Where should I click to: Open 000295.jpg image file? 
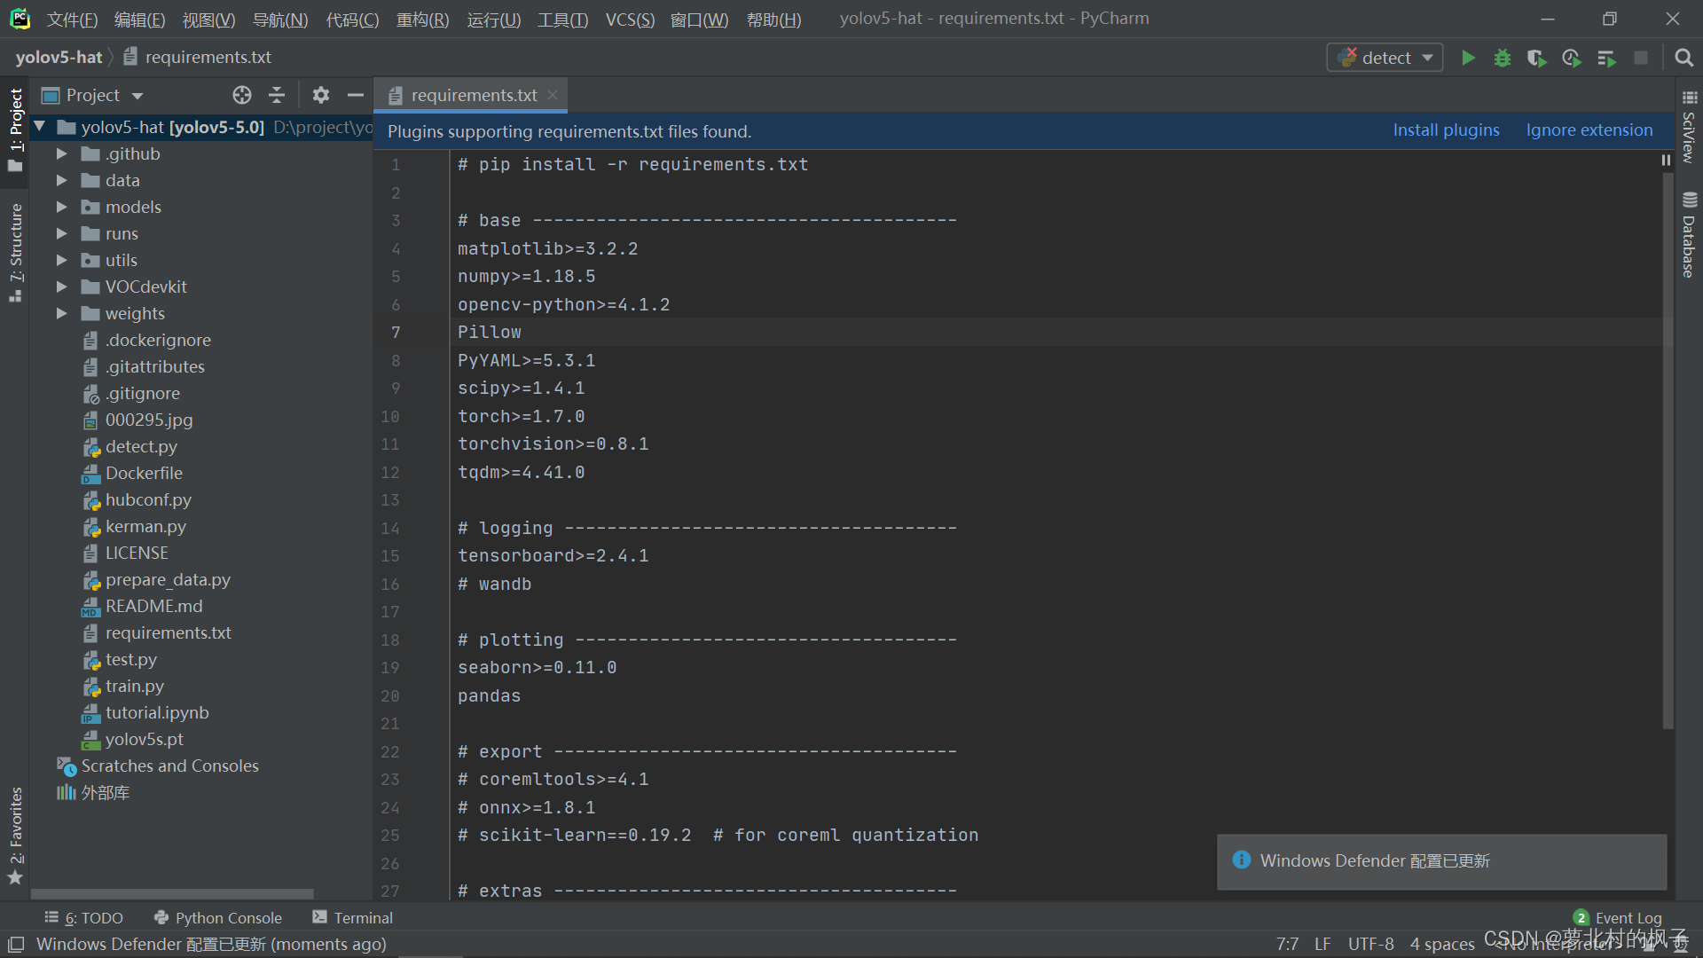148,420
